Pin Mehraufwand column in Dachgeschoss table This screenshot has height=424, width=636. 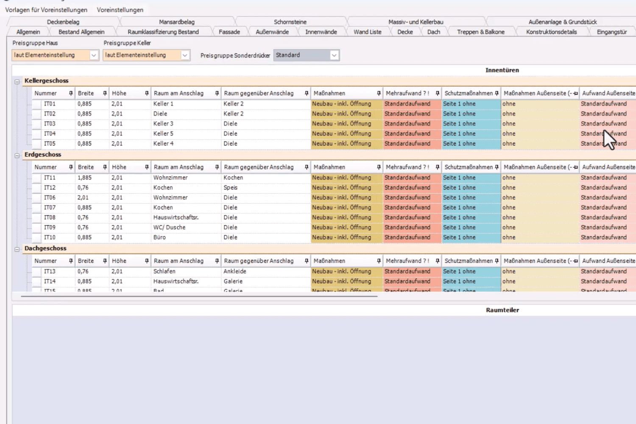(437, 261)
